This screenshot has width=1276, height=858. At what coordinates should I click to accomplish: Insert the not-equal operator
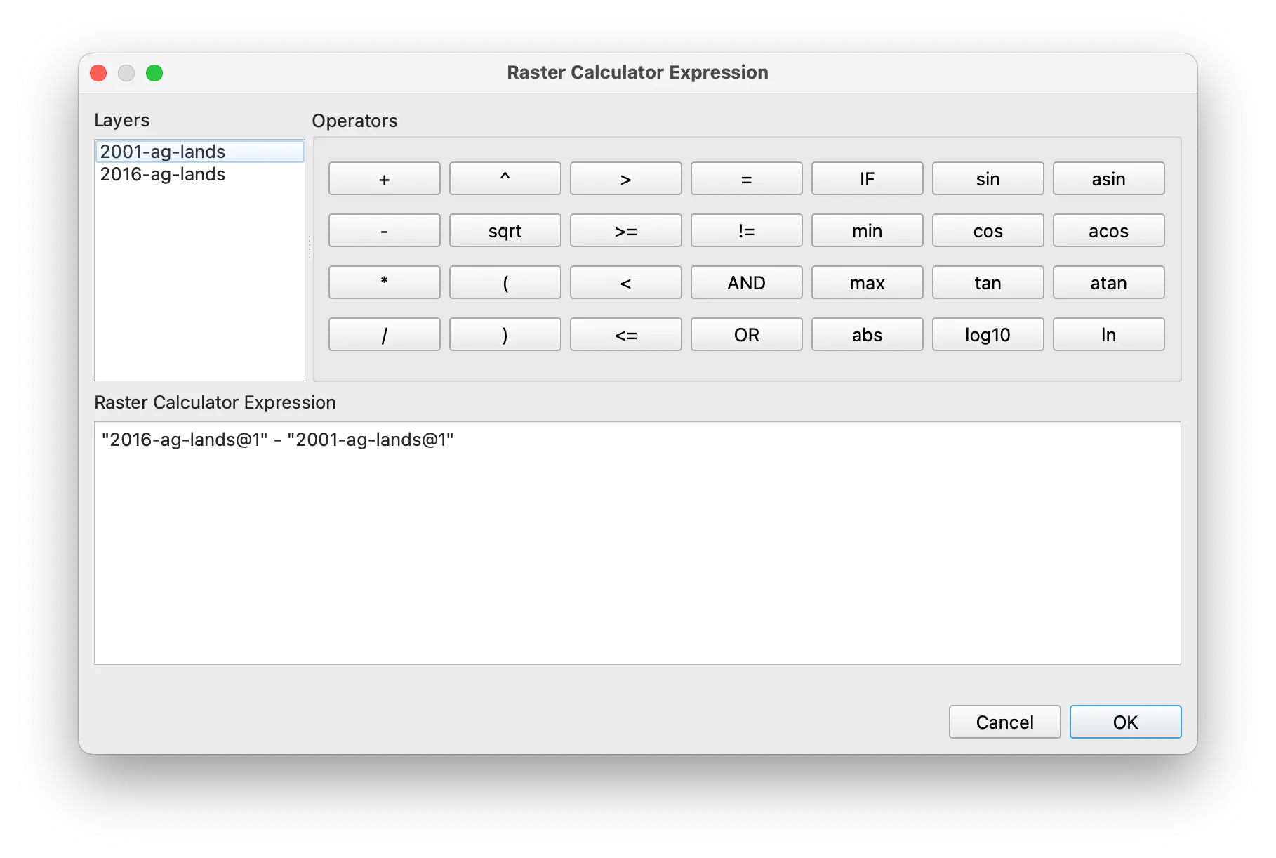(x=746, y=230)
